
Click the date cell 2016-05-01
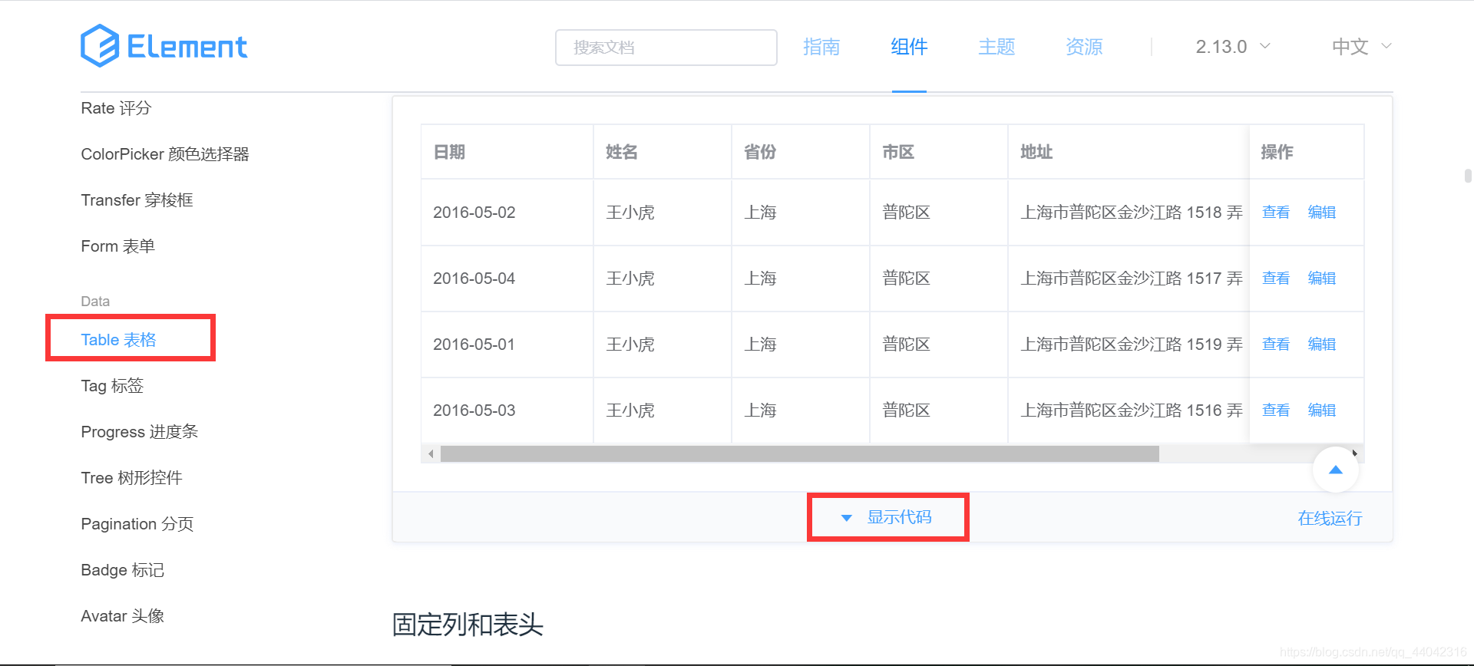click(474, 345)
